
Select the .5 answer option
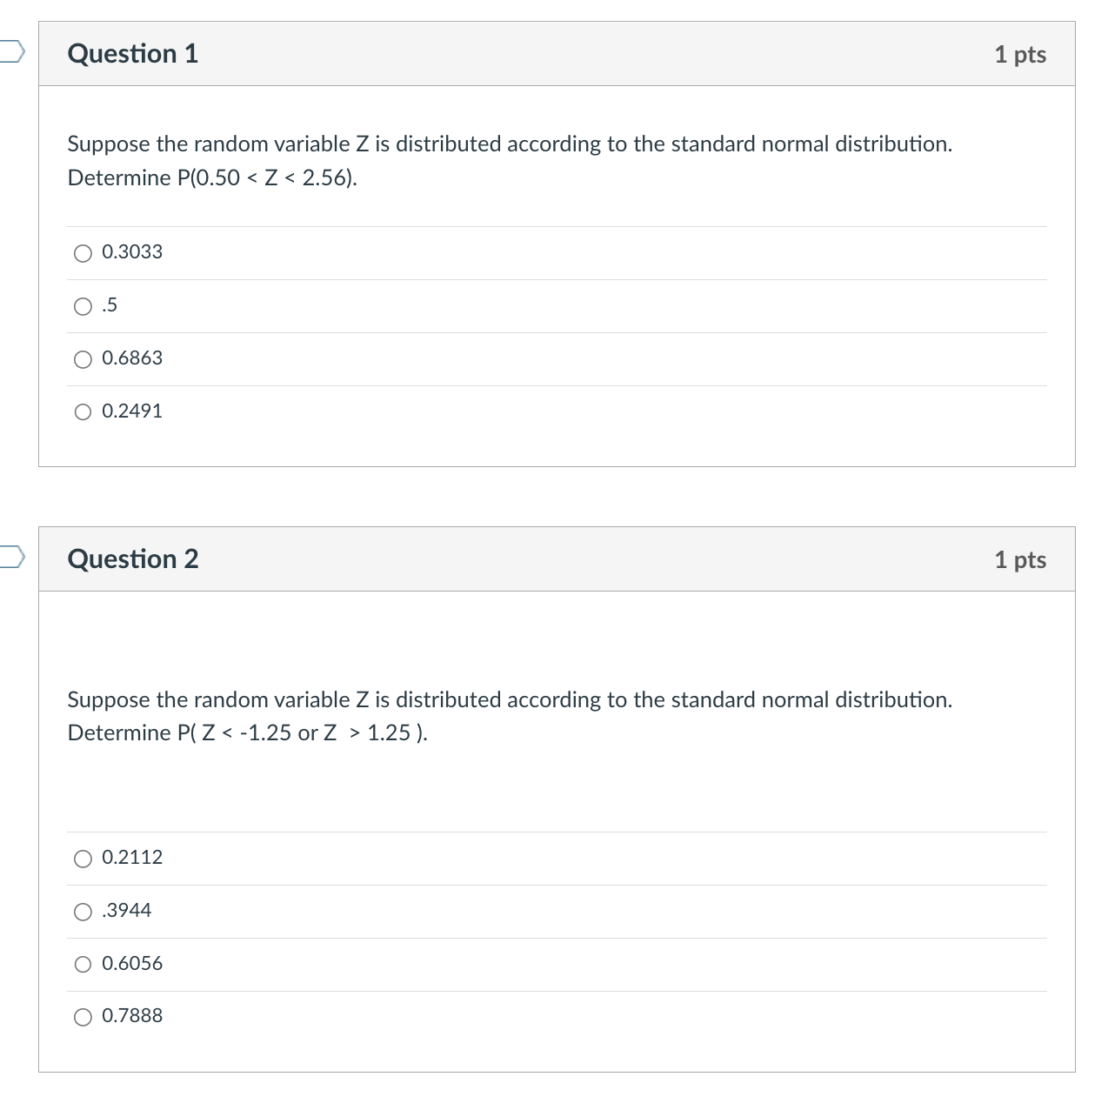[x=83, y=305]
